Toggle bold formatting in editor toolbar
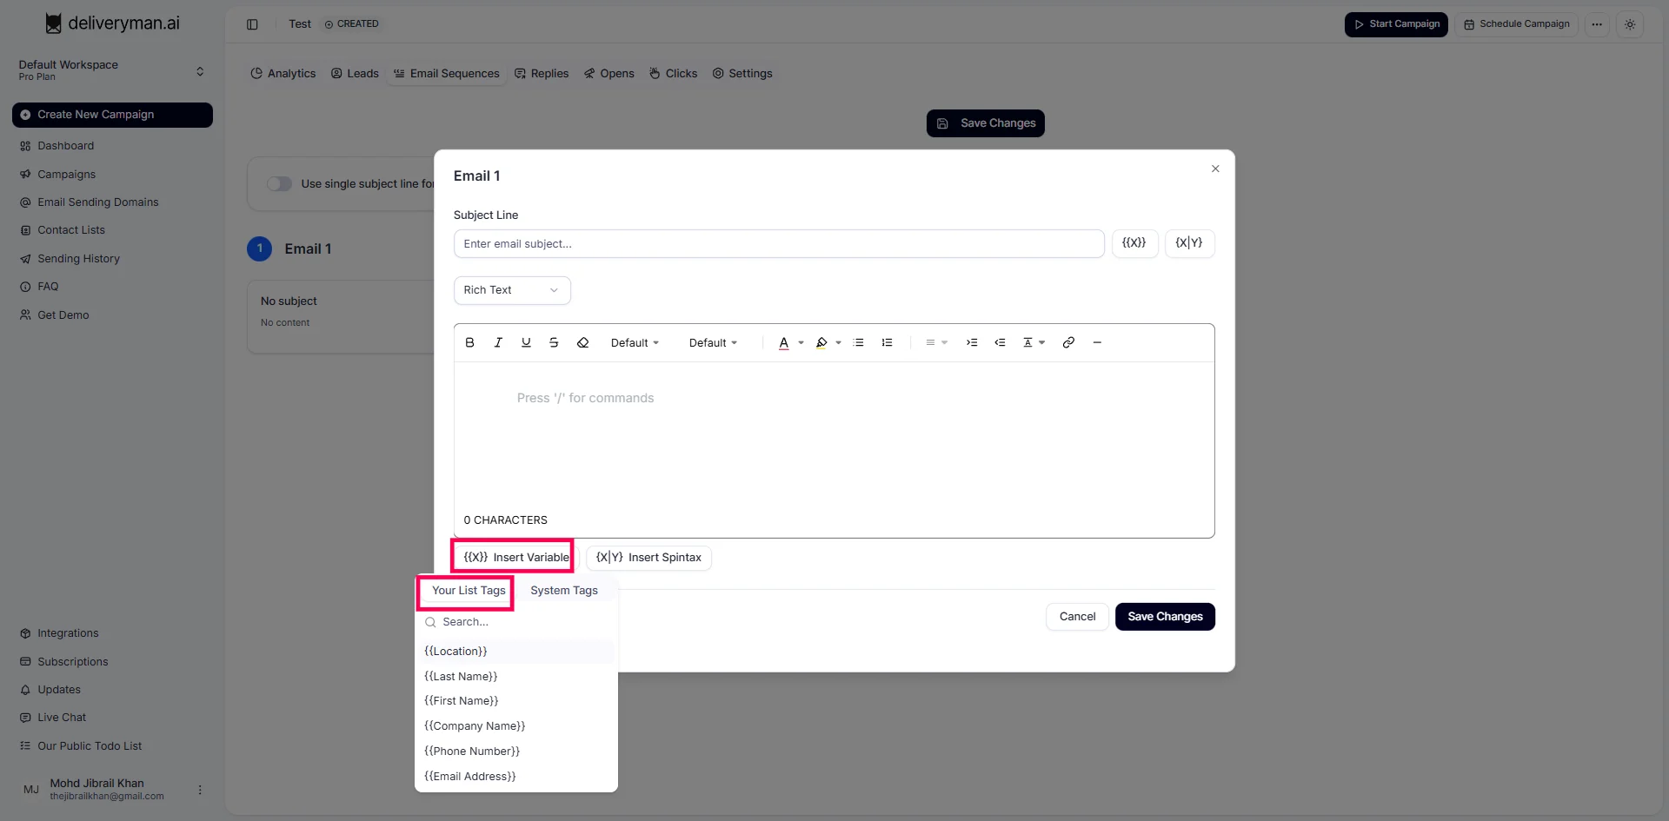This screenshot has width=1669, height=821. 469,342
